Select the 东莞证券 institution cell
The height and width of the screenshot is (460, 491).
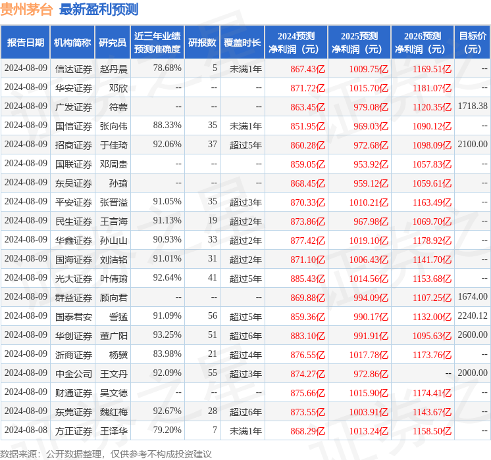pyautogui.click(x=74, y=412)
